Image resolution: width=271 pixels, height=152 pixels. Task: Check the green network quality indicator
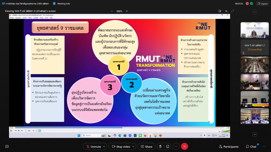[251, 3]
